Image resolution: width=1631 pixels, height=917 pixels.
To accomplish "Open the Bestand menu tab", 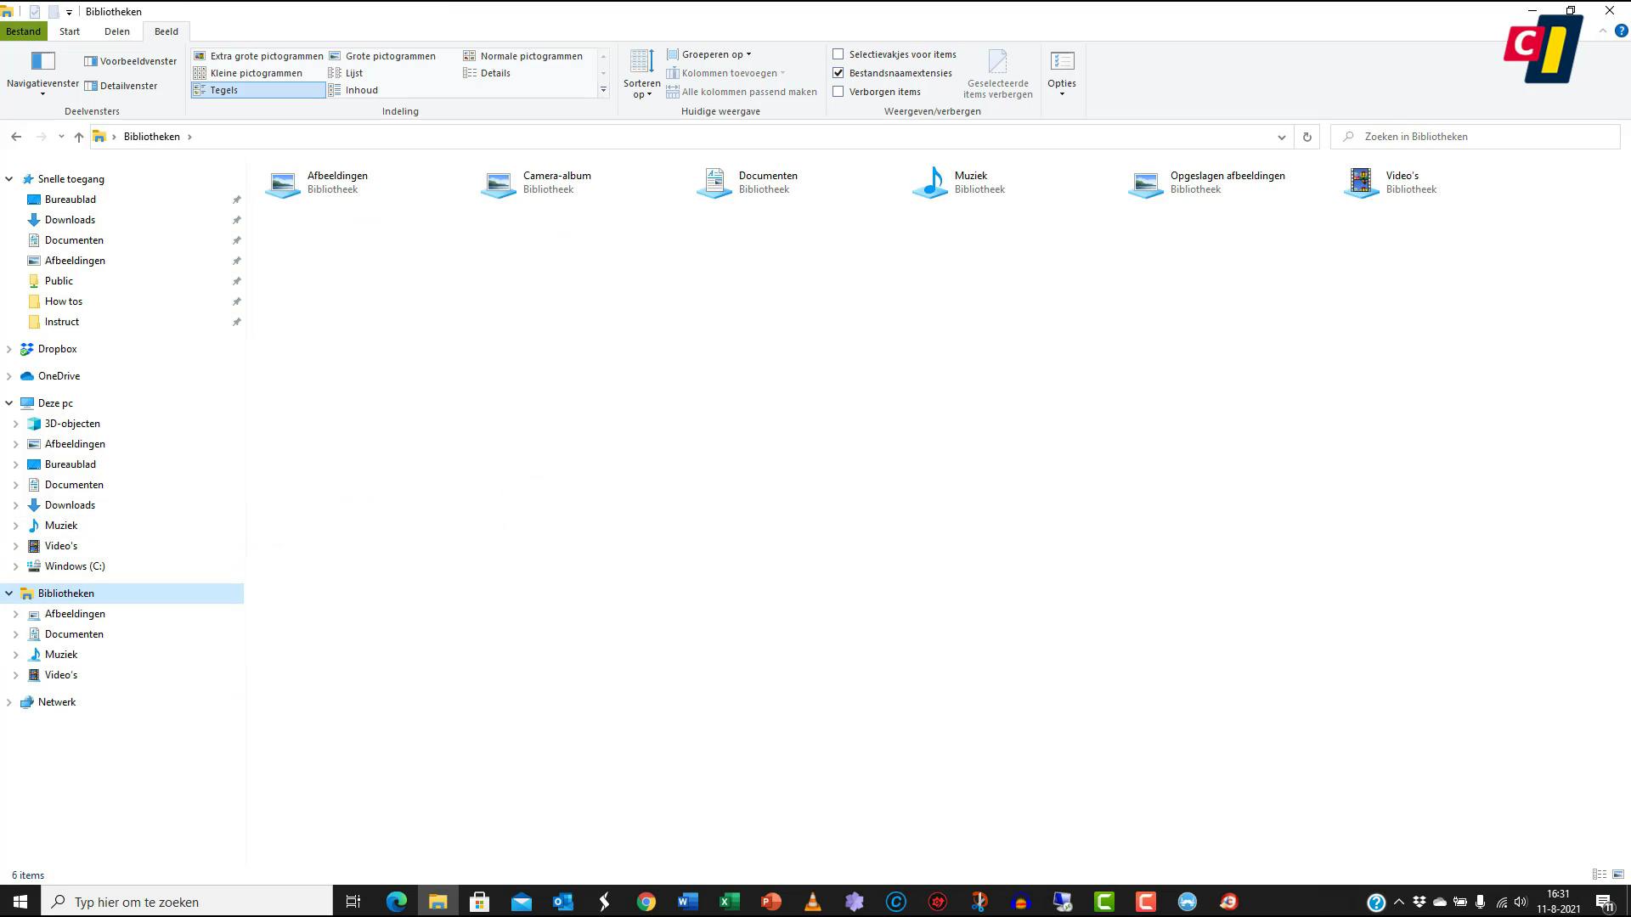I will [x=23, y=31].
